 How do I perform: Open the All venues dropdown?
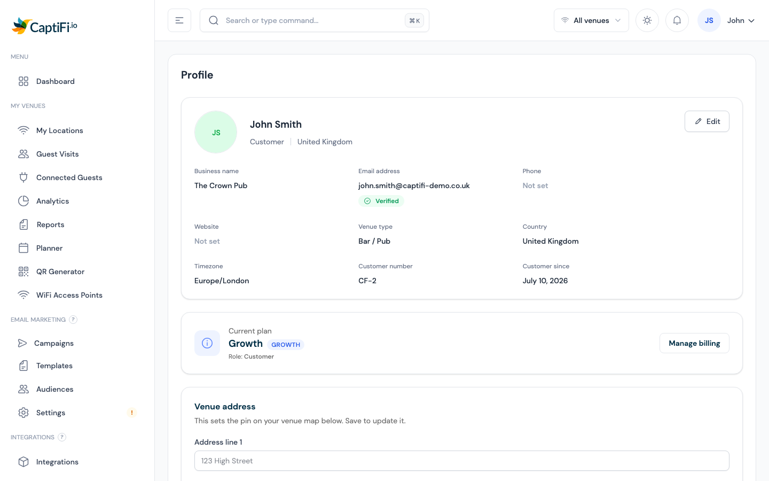tap(591, 20)
